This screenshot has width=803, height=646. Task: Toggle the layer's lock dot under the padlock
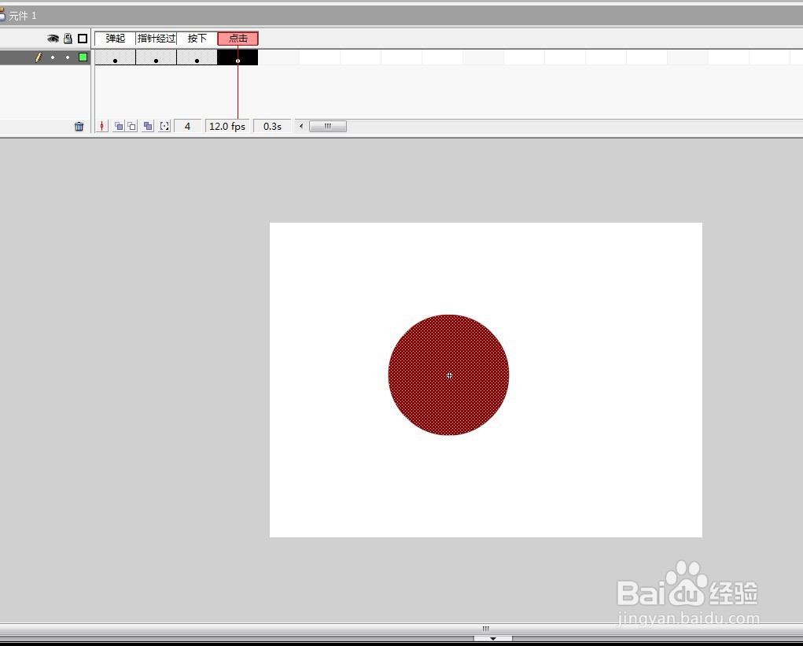68,57
